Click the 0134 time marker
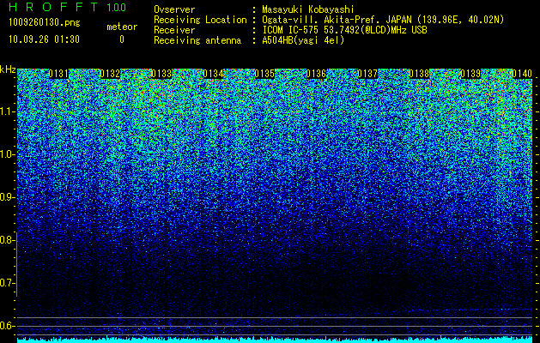This screenshot has width=540, height=343. pyautogui.click(x=213, y=74)
